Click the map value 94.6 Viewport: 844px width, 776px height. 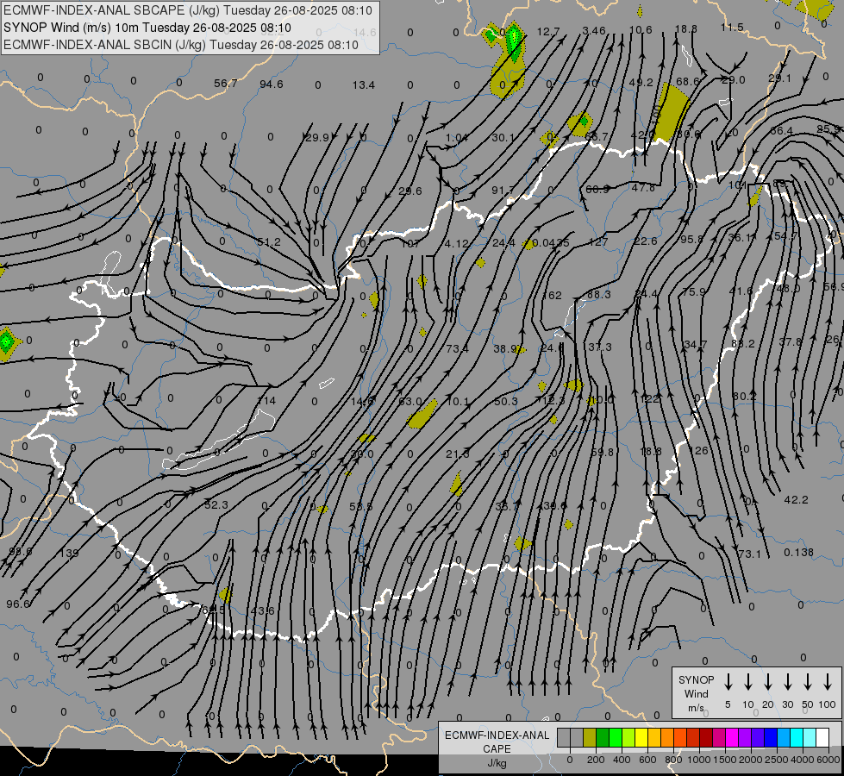click(272, 84)
